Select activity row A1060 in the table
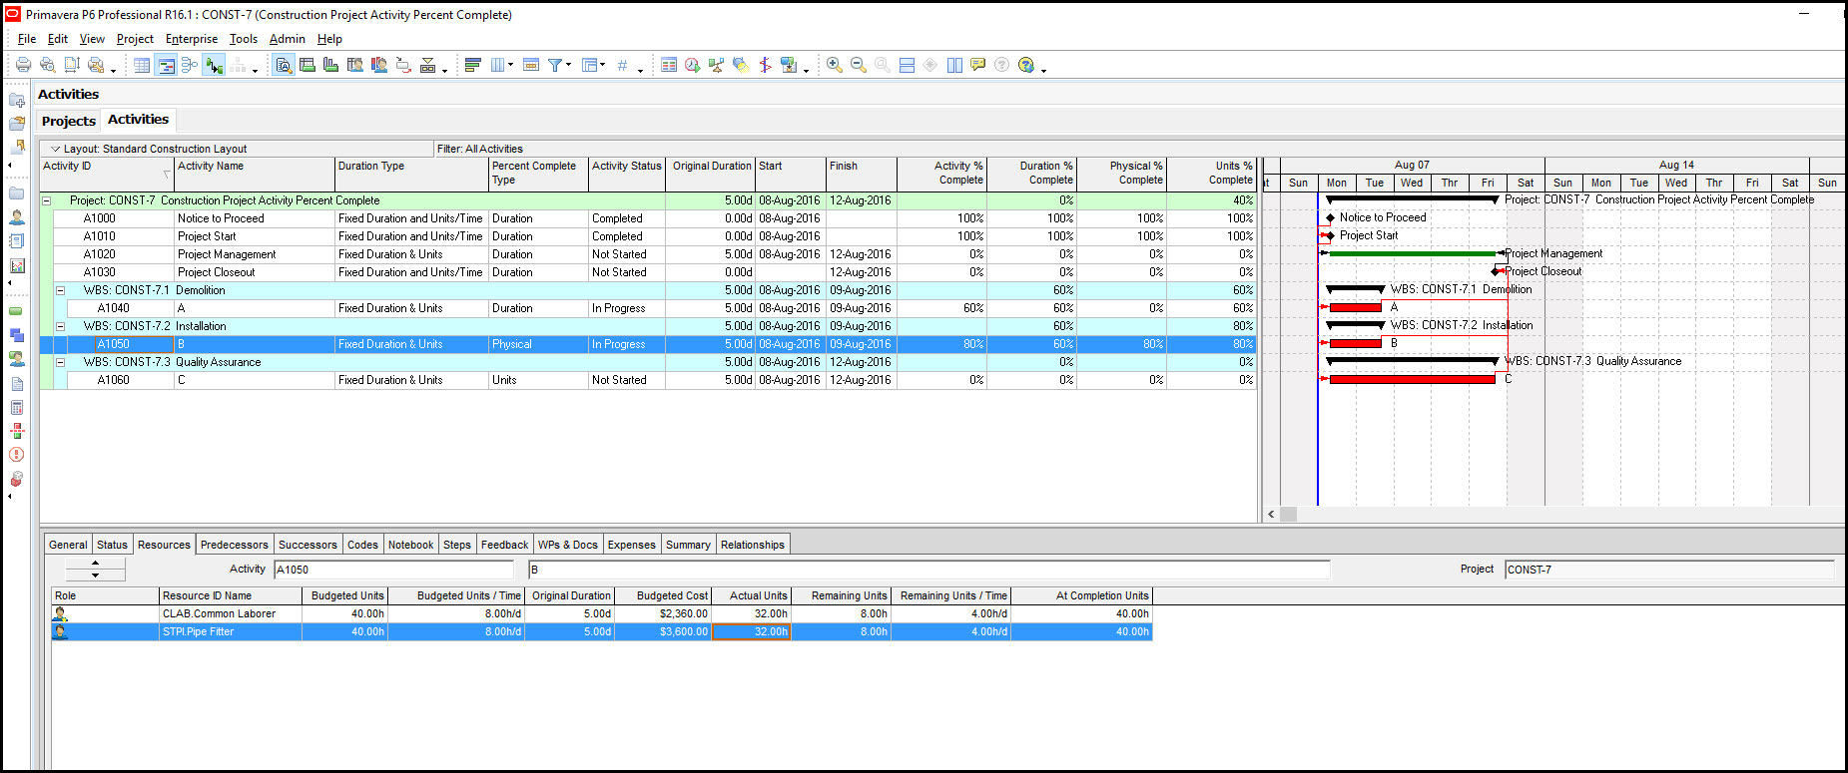Screen dimensions: 1848x773 (648, 380)
